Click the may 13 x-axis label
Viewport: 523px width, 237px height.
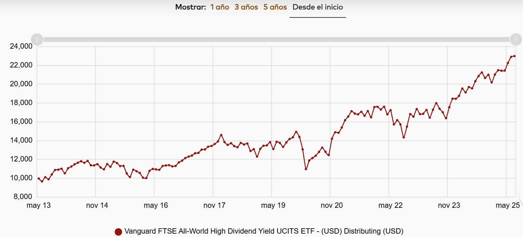pyautogui.click(x=39, y=205)
